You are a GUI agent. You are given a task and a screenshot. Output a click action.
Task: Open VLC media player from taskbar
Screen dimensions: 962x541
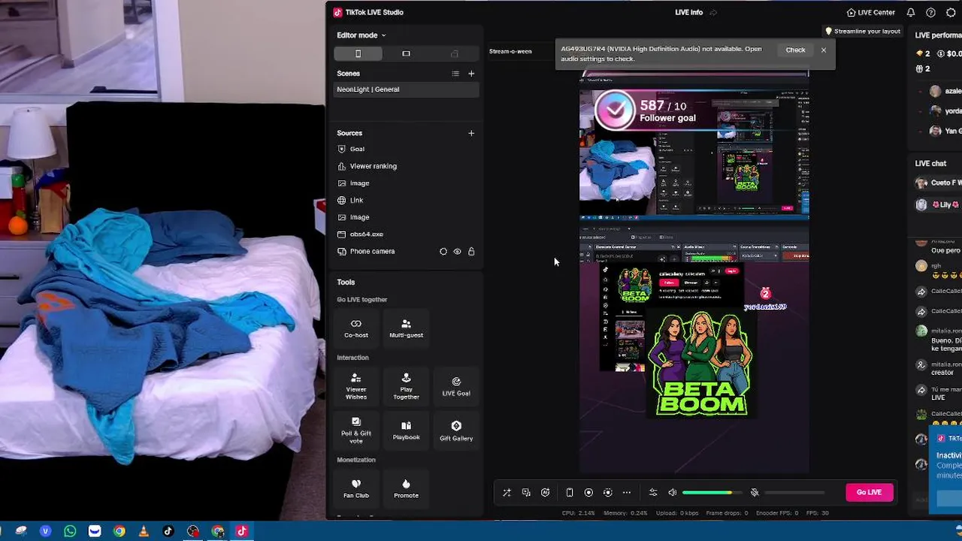point(144,531)
